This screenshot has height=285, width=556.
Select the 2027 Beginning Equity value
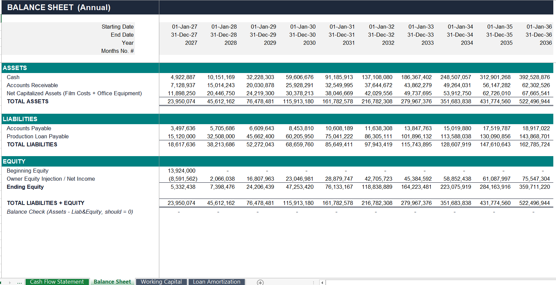(x=179, y=171)
